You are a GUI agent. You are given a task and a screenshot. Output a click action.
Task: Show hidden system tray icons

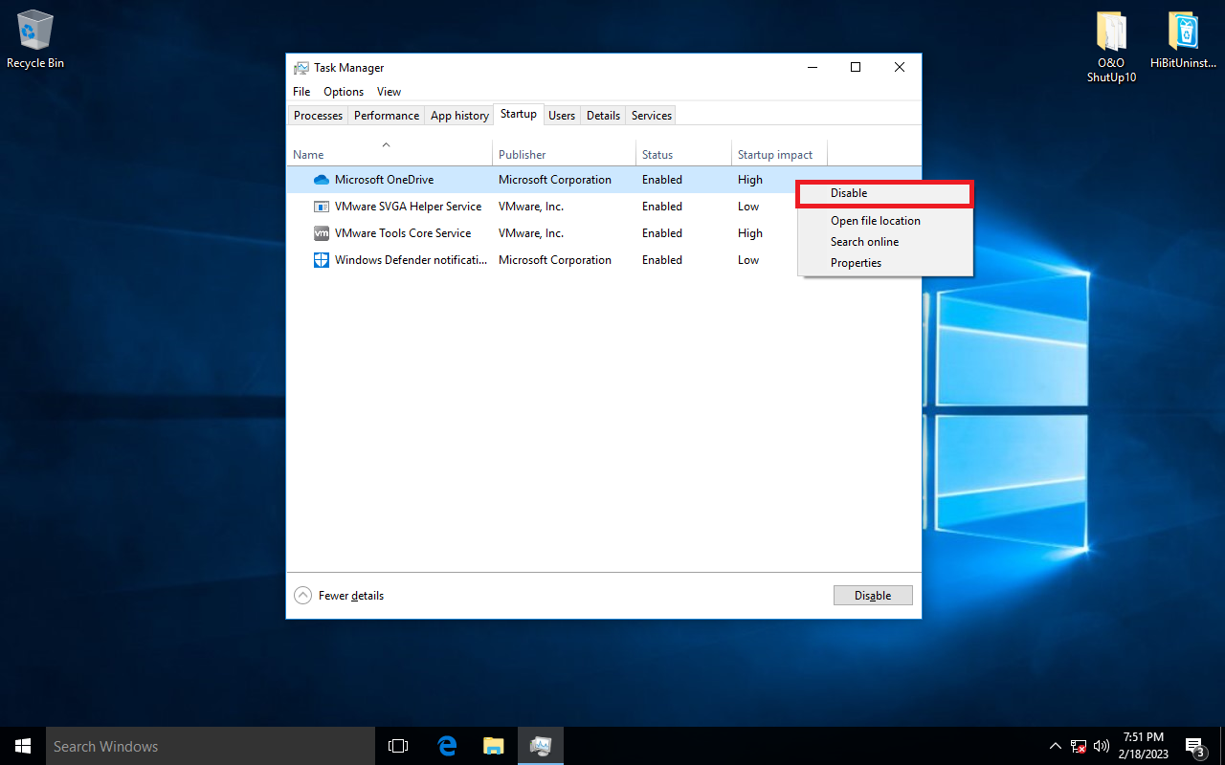(x=1056, y=746)
